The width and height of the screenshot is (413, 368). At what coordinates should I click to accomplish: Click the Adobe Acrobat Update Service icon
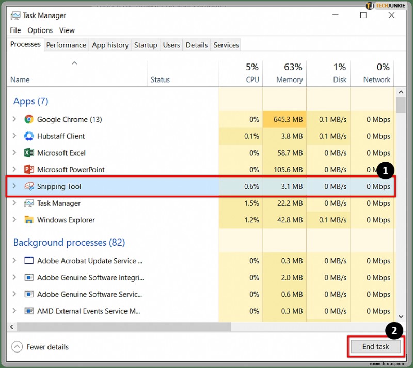[x=29, y=261]
